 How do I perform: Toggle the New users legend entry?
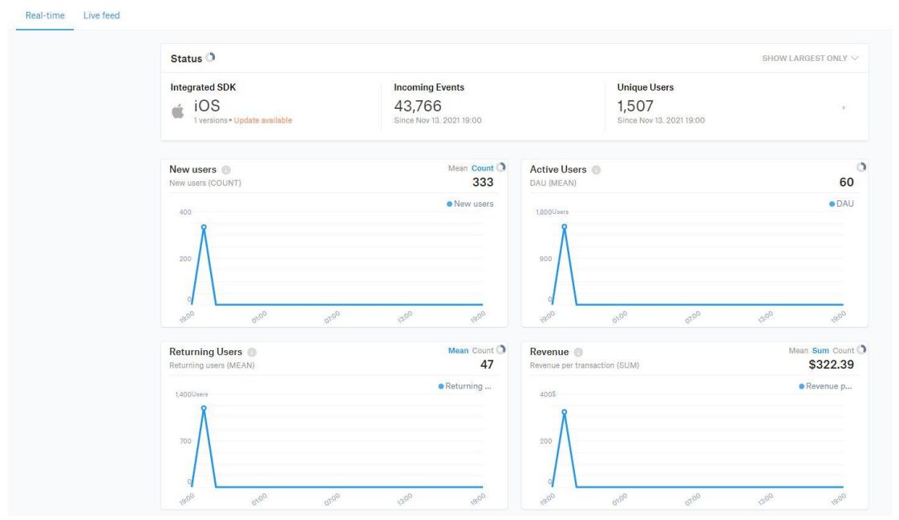click(470, 204)
